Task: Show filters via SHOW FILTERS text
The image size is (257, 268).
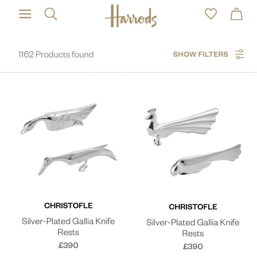Action: [200, 55]
